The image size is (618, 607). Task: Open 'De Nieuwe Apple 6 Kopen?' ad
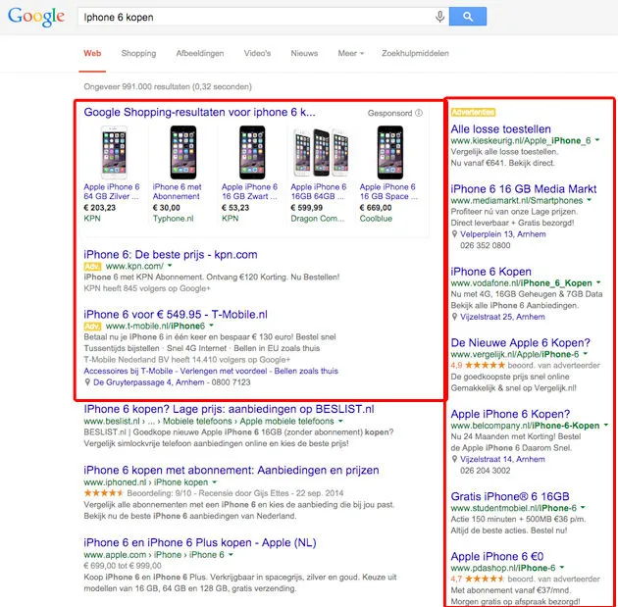(x=520, y=342)
